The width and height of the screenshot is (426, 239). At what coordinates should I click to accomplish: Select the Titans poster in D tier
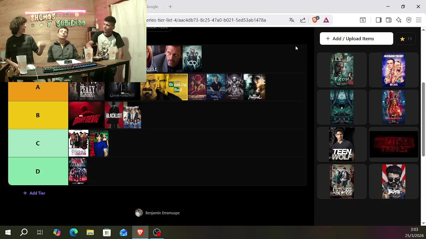[78, 171]
